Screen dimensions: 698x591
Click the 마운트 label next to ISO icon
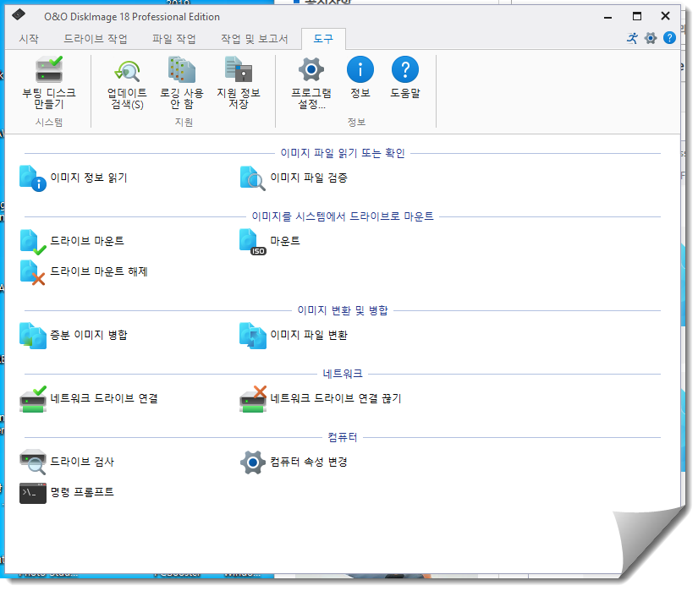tap(285, 241)
